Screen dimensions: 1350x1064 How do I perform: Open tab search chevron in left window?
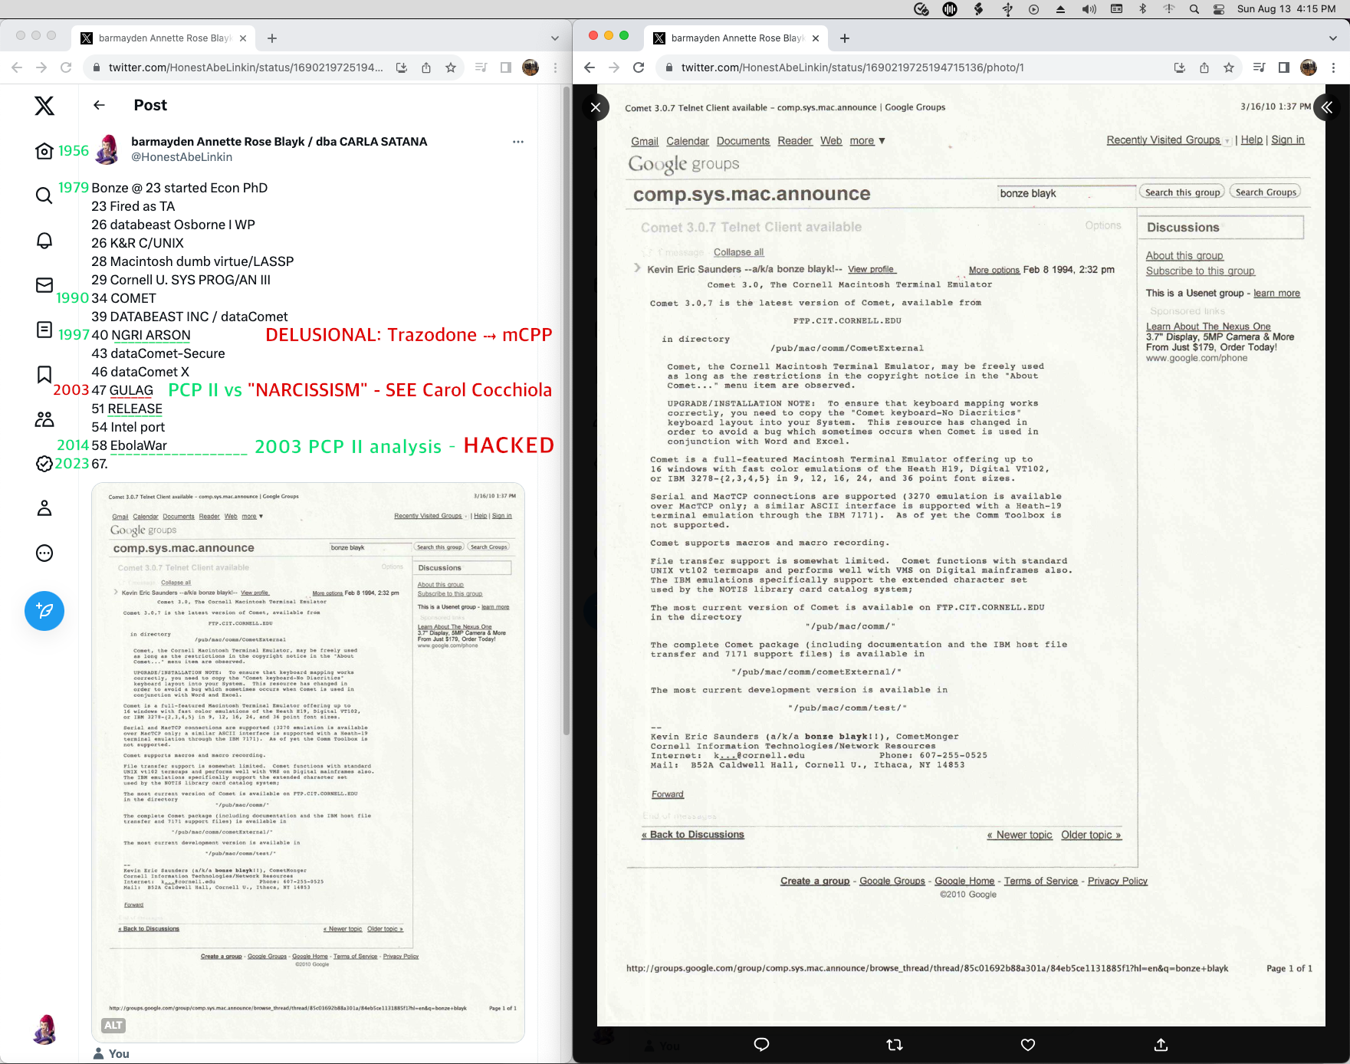coord(554,38)
